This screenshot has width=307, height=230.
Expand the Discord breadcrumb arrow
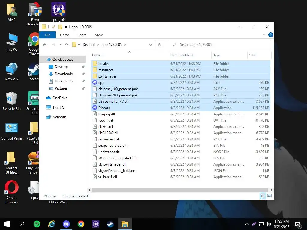(x=98, y=45)
